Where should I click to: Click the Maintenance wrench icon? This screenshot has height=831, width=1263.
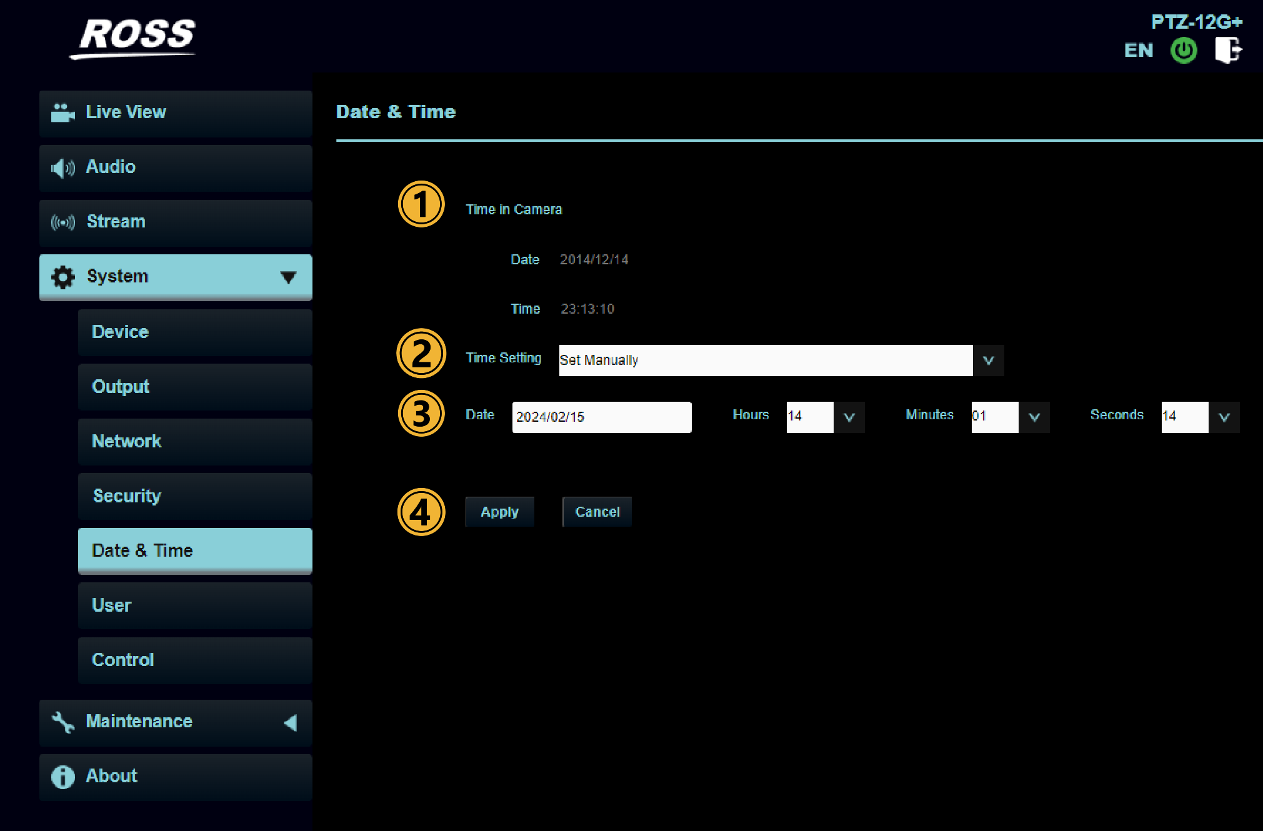tap(62, 722)
